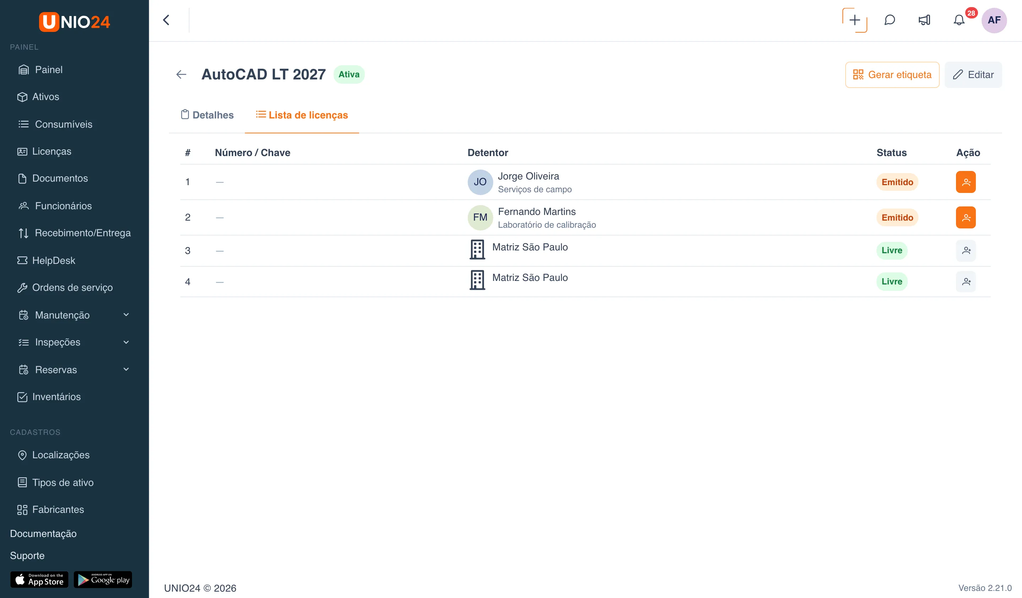
Task: Select the Lista de licenças tab
Action: click(302, 115)
